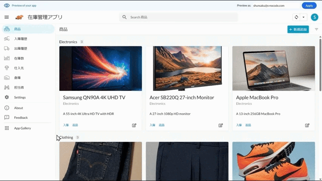Click the magnifier search icon
322x181 pixels.
(x=124, y=17)
